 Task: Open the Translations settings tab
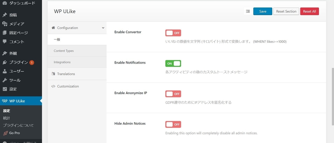pos(66,74)
